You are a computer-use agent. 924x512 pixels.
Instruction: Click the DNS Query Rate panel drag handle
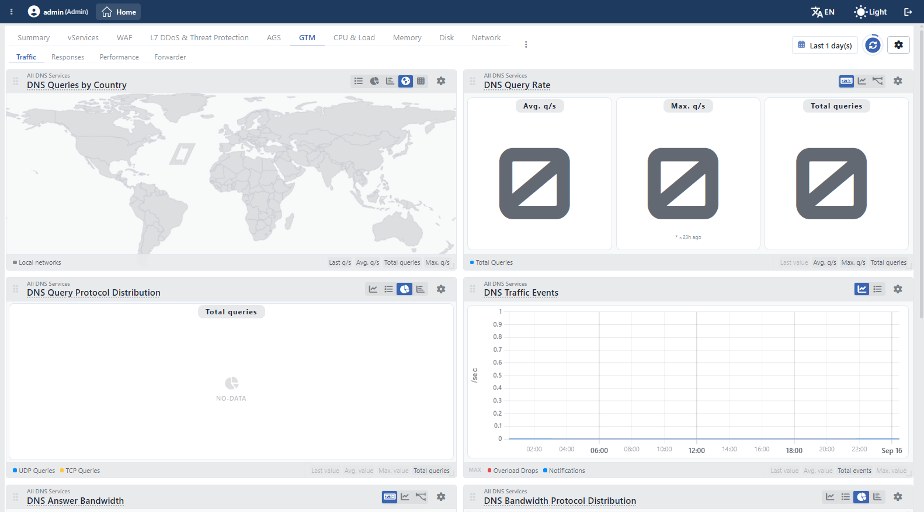coord(473,81)
